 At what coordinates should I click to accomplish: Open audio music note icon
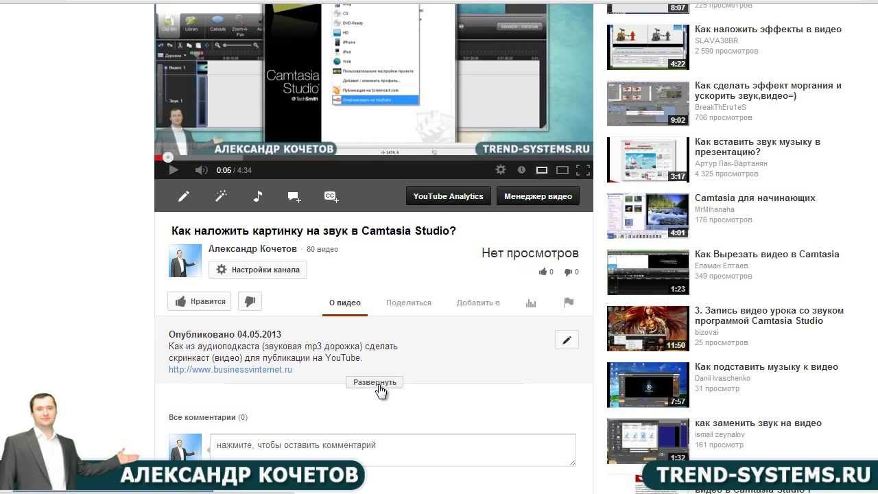point(257,196)
